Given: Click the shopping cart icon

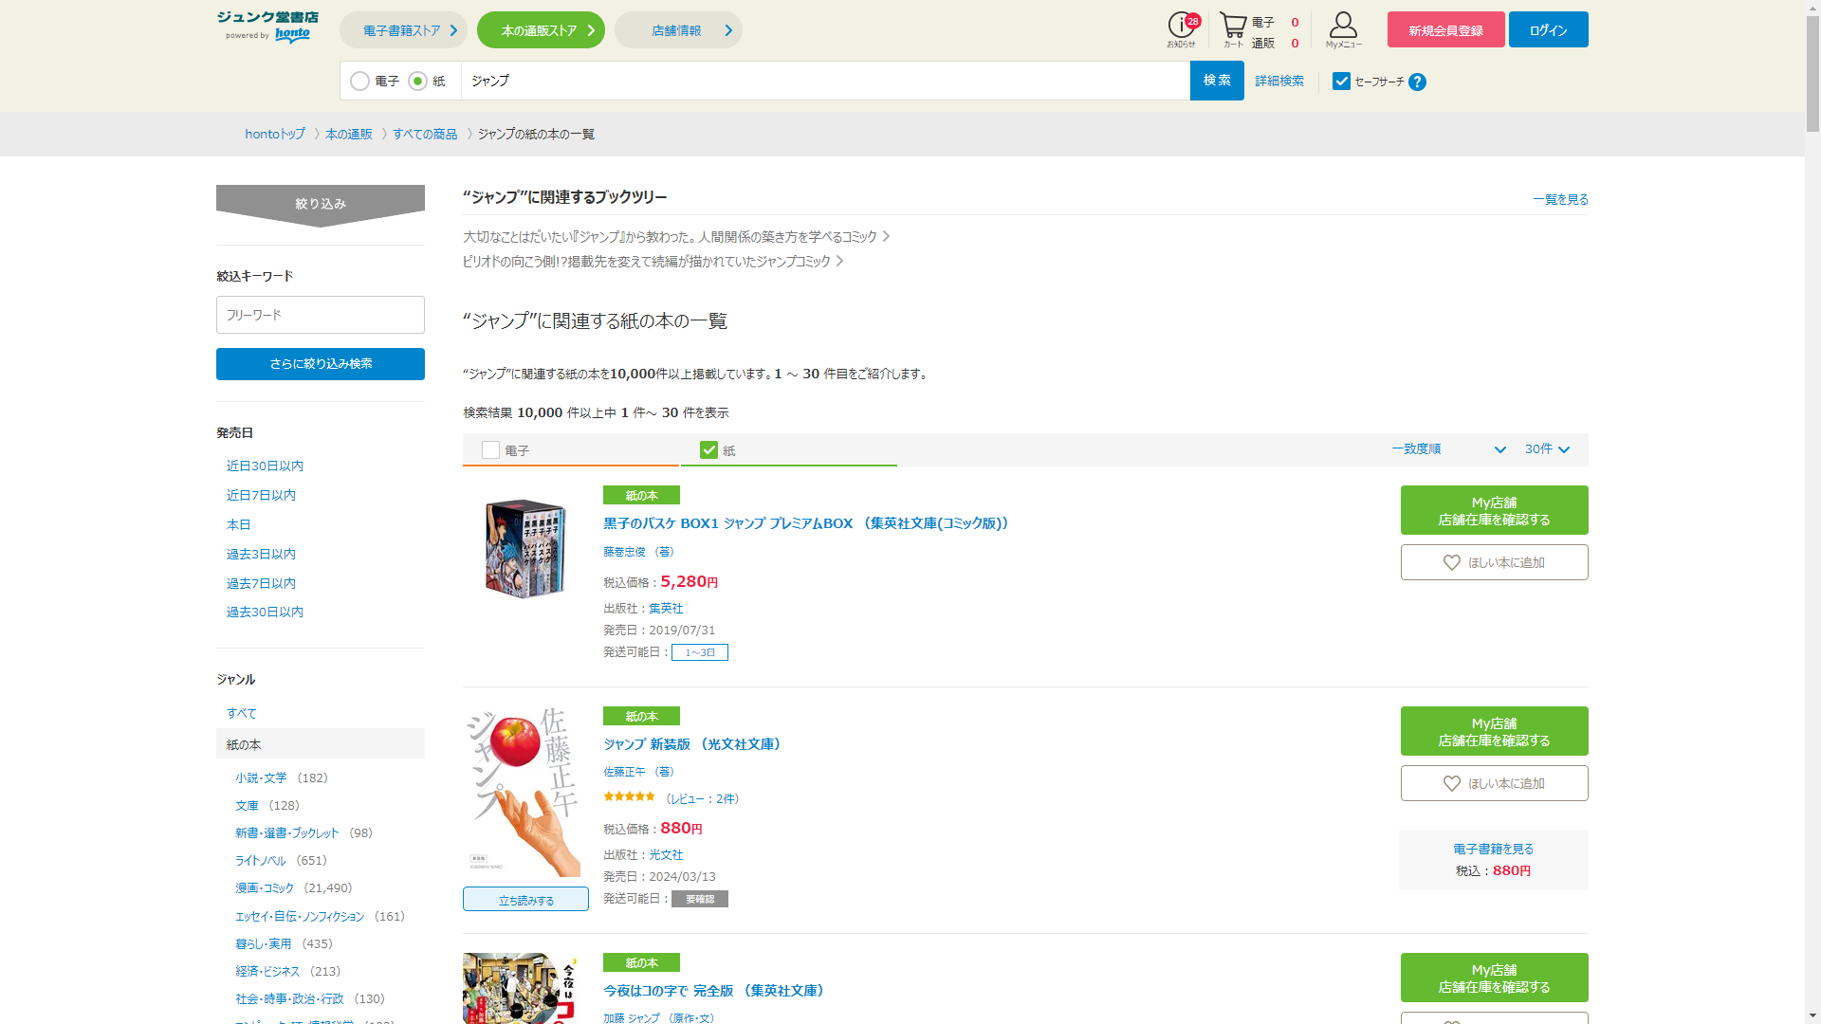Looking at the screenshot, I should tap(1232, 27).
